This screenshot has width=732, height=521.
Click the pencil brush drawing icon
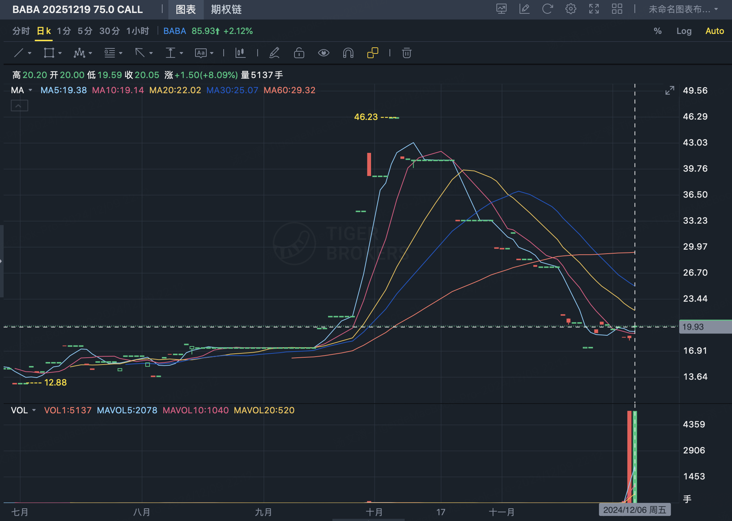(x=275, y=53)
